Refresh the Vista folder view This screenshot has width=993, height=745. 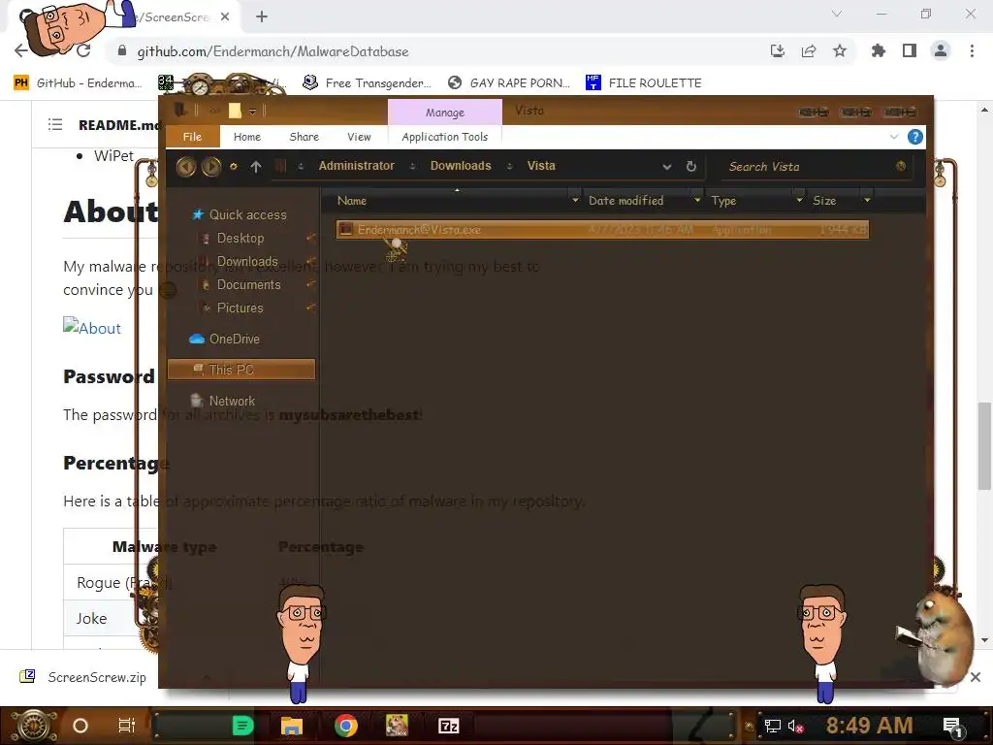(690, 167)
